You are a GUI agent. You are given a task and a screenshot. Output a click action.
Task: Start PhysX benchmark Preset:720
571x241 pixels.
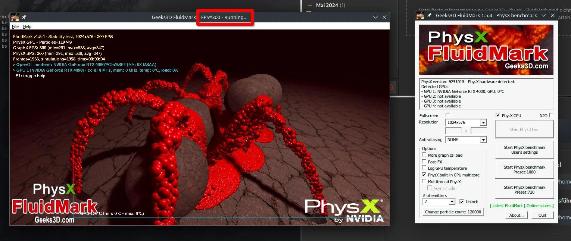click(524, 190)
